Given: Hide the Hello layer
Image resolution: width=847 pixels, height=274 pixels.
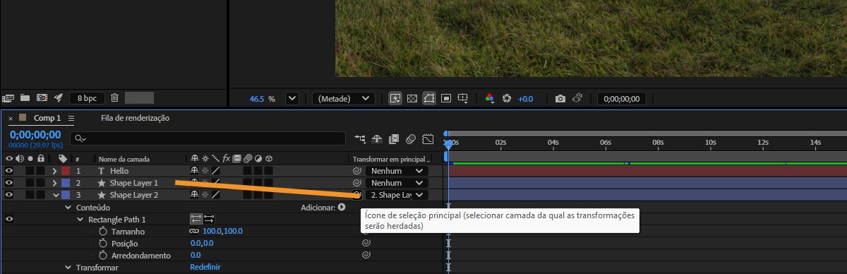Looking at the screenshot, I should point(8,171).
